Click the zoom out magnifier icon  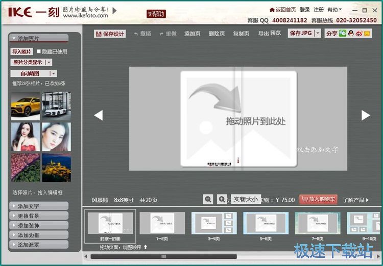[208, 199]
